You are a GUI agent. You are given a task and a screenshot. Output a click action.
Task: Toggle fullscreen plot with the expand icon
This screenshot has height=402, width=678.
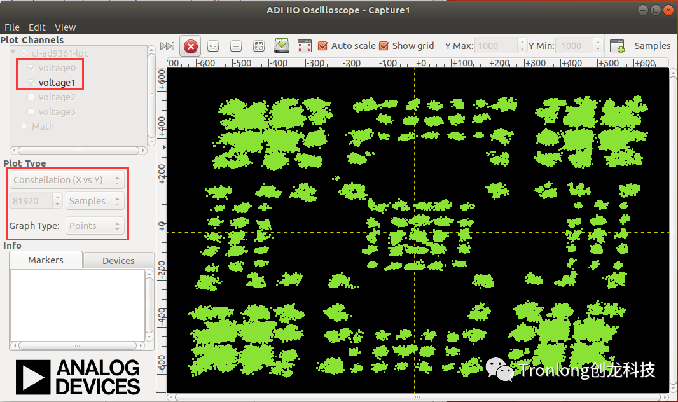(x=304, y=45)
